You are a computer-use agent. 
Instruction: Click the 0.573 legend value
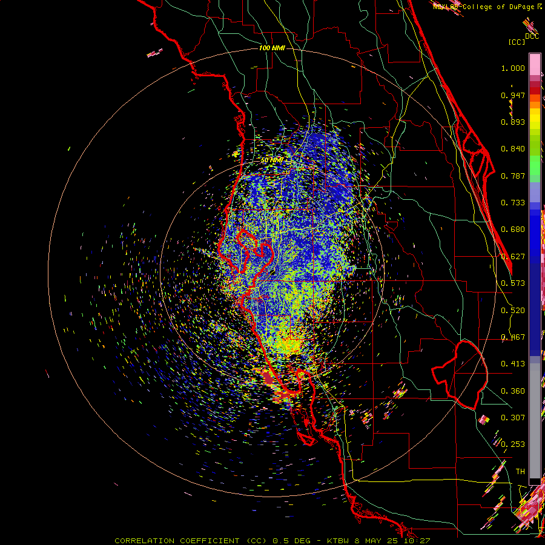(513, 283)
